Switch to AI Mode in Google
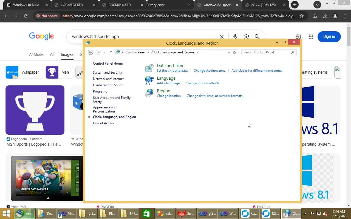351x219 pixels. 36,54
